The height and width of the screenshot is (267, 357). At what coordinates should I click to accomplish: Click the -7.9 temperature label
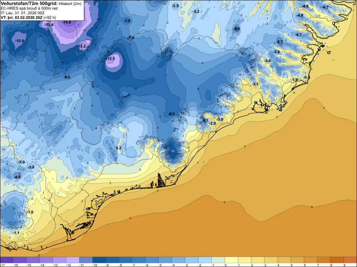(127, 21)
